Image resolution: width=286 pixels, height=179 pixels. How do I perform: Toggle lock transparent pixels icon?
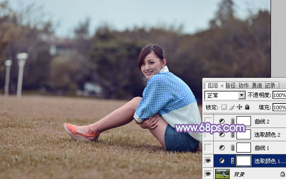click(224, 107)
